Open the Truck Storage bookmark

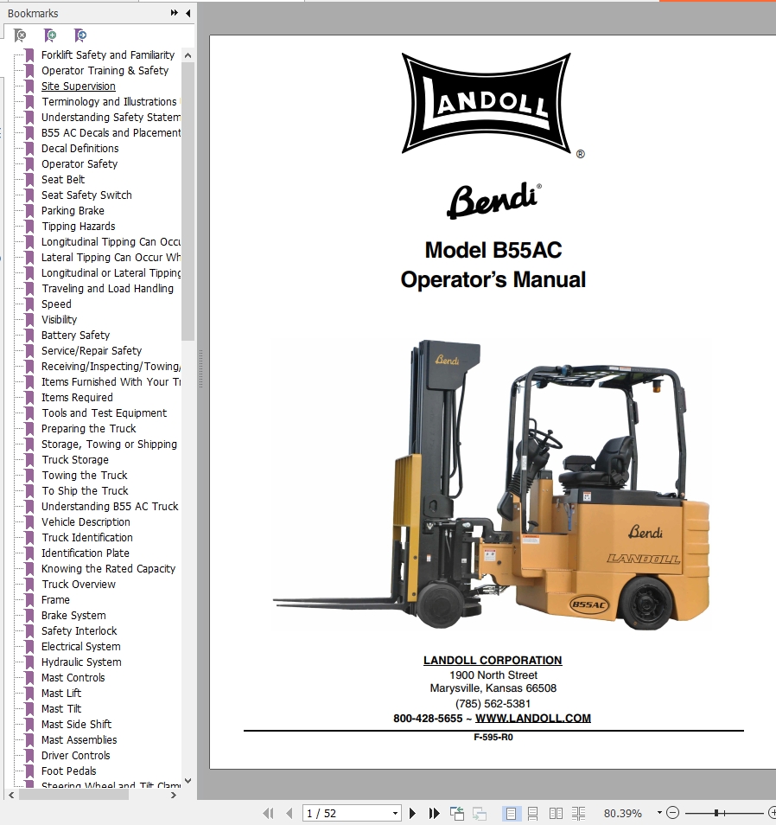[74, 460]
